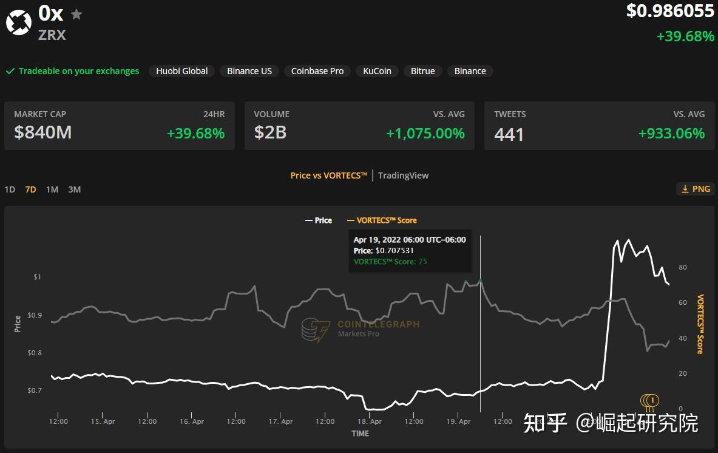The width and height of the screenshot is (718, 453).
Task: Click the Apr 19 vertical hover marker
Action: (480, 324)
